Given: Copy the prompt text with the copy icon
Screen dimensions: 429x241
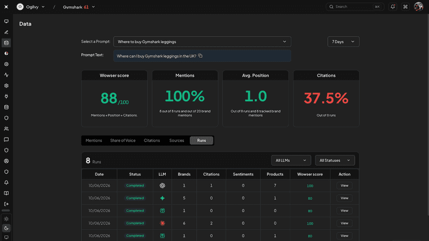Looking at the screenshot, I should click(201, 56).
